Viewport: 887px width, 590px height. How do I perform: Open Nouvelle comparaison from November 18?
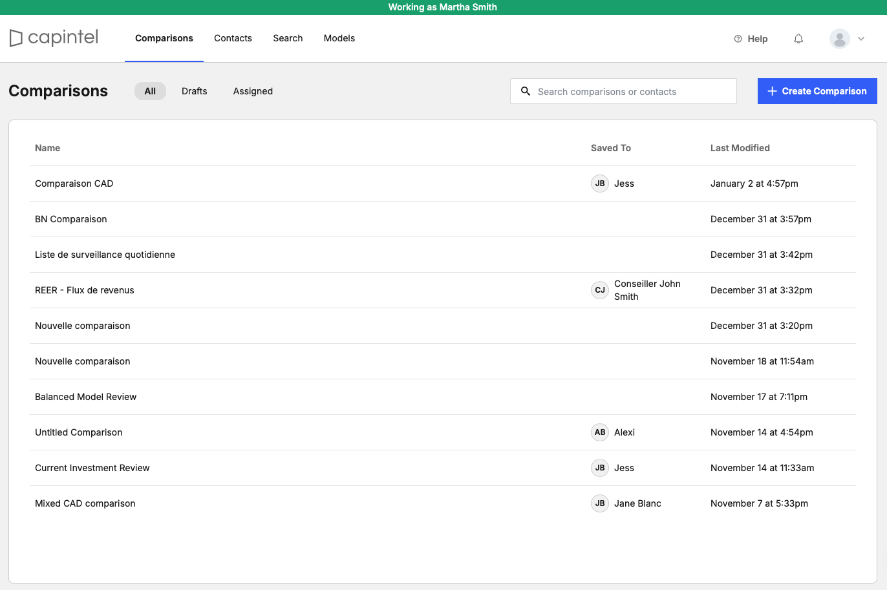pos(443,361)
